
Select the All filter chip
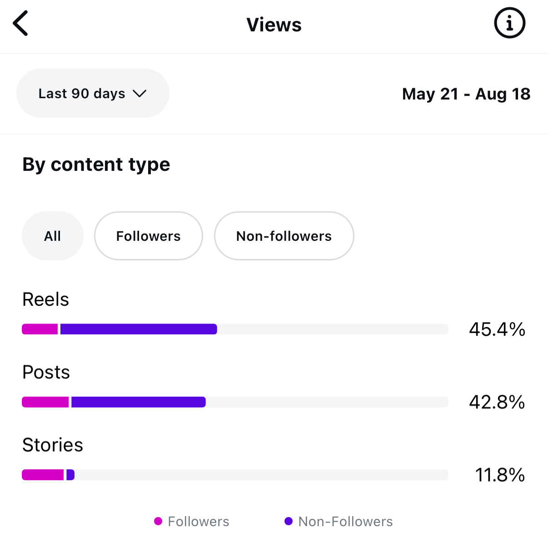[53, 236]
